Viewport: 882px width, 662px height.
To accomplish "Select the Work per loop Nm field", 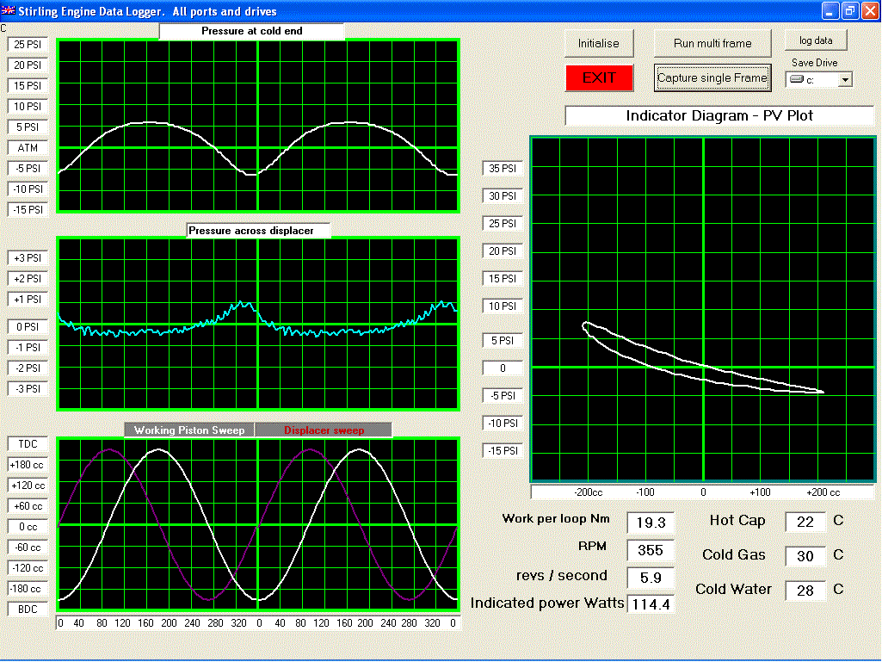I will coord(651,523).
